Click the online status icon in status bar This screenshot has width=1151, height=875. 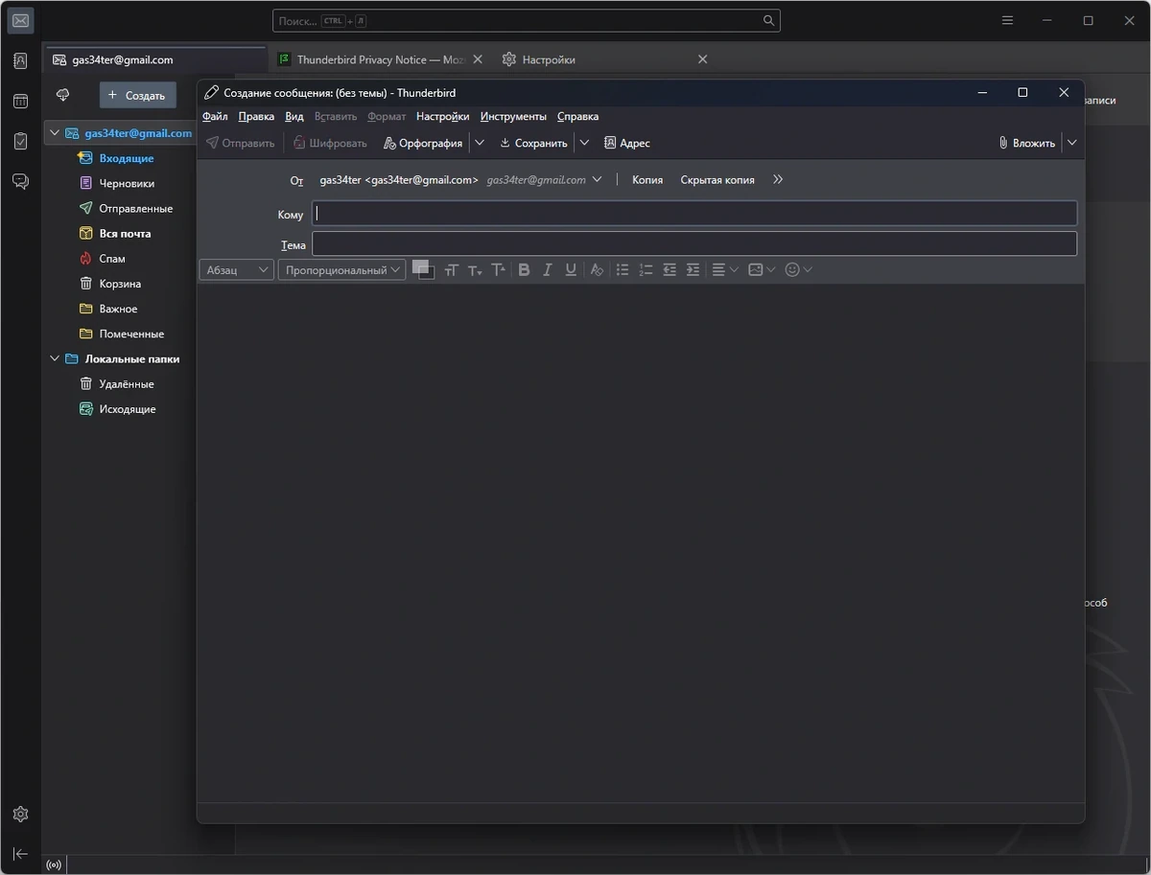[54, 865]
